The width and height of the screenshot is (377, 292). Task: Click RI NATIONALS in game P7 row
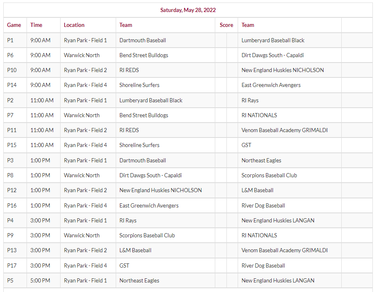(259, 115)
